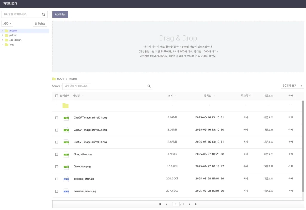Viewport: 306px width, 210px height.
Task: Go to previous page in pagination
Action: tap(167, 204)
